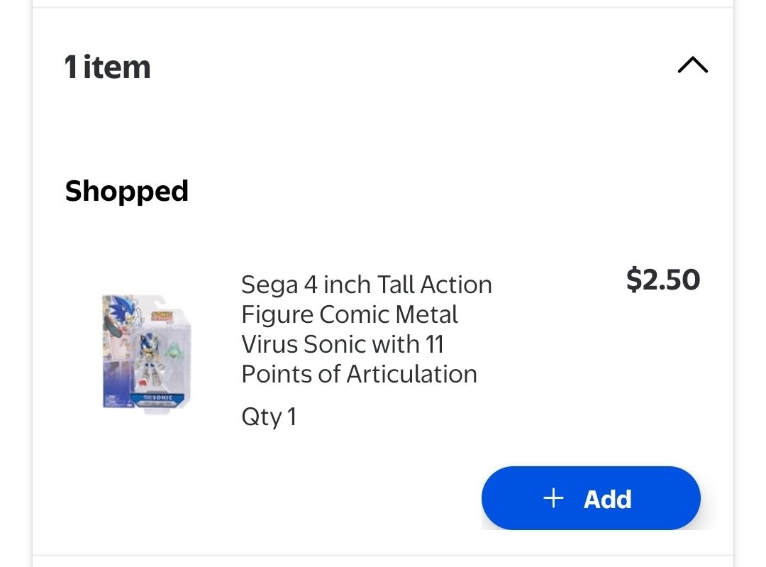
Task: Click the item price in bold
Action: 662,280
